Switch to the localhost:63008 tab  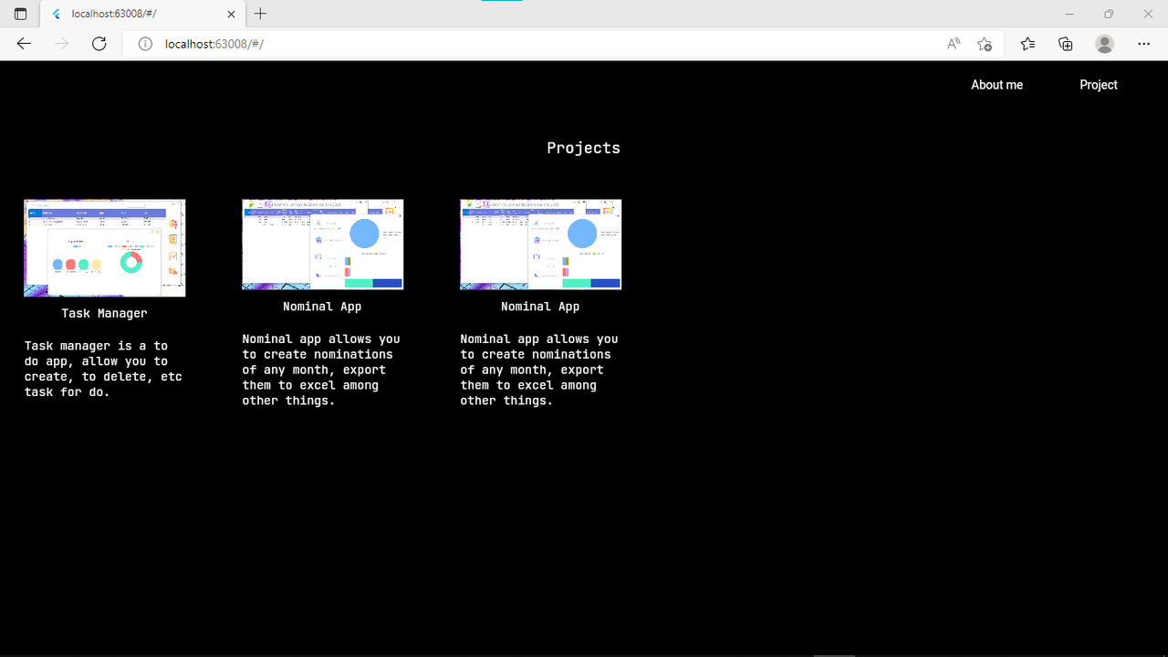point(137,14)
